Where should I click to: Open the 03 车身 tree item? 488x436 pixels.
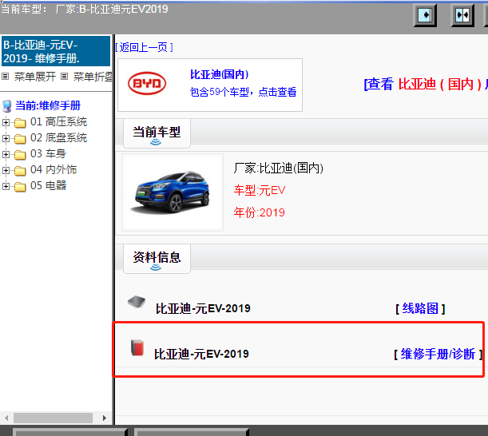(x=48, y=153)
